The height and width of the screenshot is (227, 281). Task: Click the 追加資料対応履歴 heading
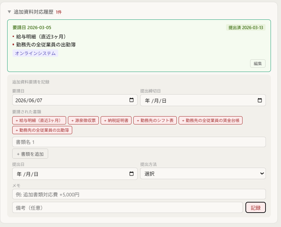(33, 12)
